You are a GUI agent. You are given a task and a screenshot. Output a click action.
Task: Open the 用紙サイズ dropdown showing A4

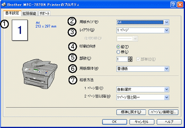pos(143,22)
